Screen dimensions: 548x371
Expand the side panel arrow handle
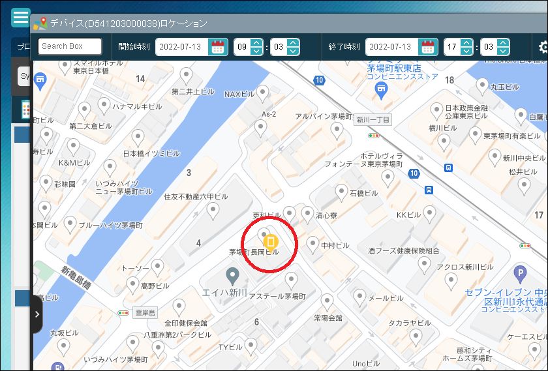coord(37,314)
